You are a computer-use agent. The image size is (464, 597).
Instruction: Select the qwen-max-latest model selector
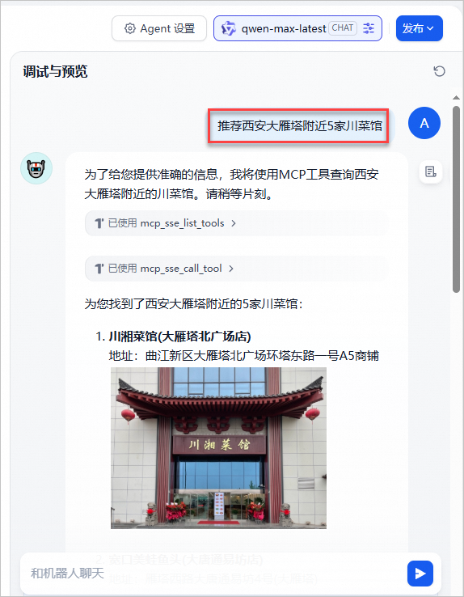pos(297,28)
